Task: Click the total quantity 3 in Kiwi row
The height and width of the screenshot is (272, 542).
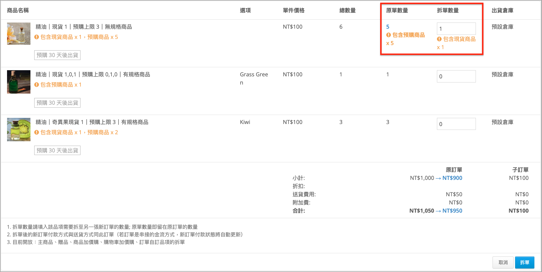Action: pyautogui.click(x=341, y=122)
